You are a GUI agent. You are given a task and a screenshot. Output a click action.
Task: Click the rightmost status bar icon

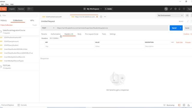coord(189,105)
